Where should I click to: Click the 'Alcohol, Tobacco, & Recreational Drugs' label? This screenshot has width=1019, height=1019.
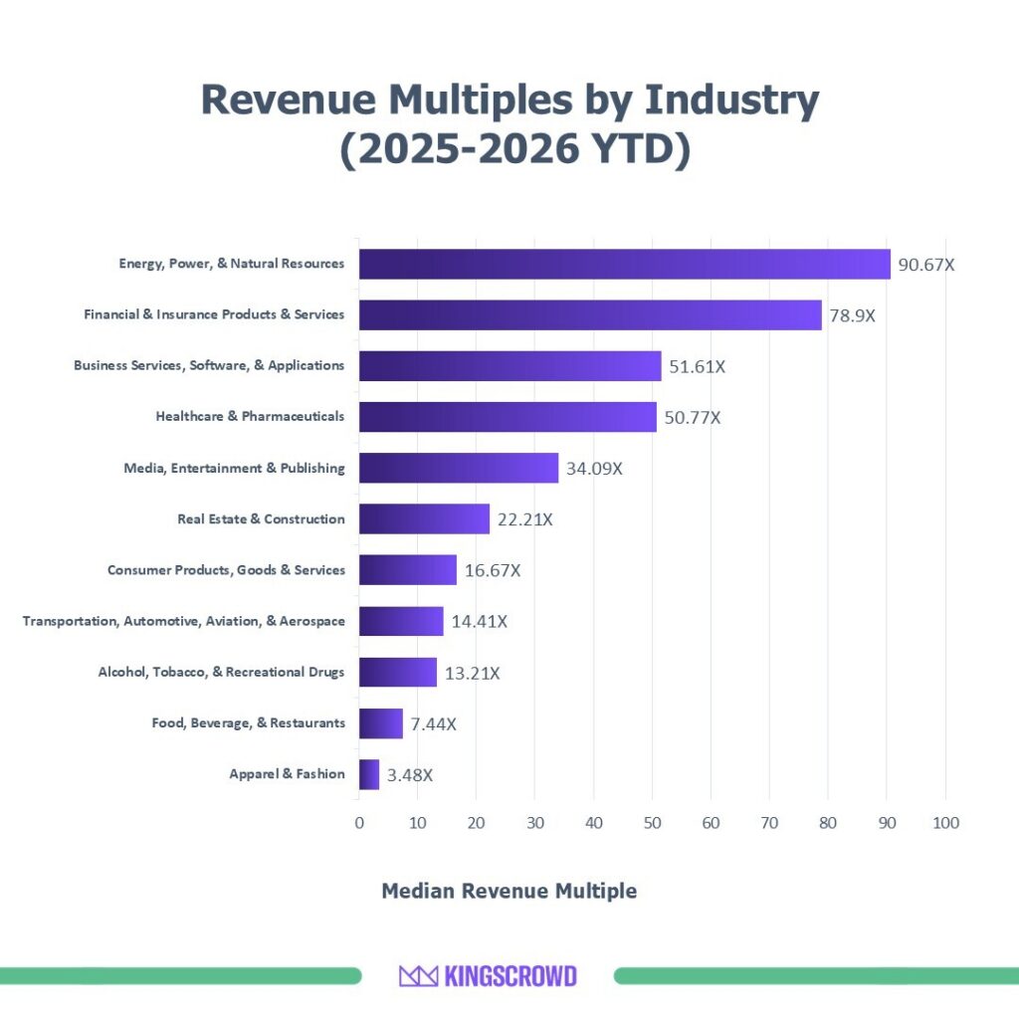point(221,672)
